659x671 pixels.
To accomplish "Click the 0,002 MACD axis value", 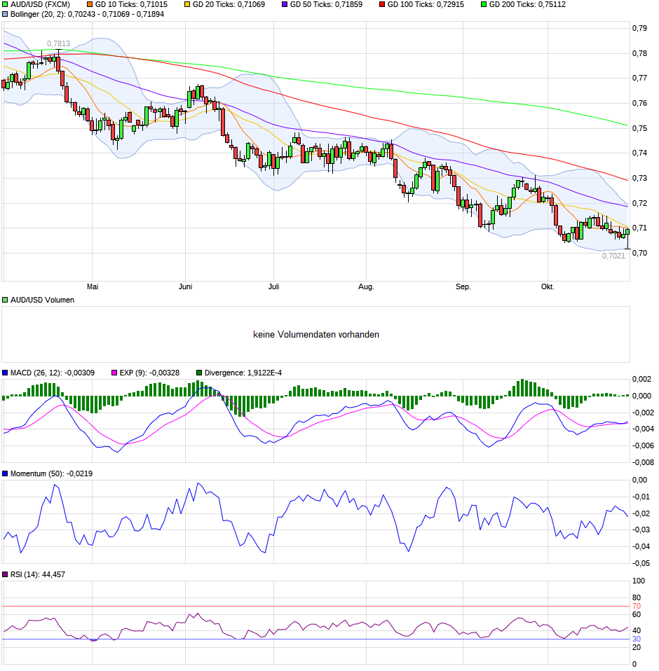I will tap(641, 379).
